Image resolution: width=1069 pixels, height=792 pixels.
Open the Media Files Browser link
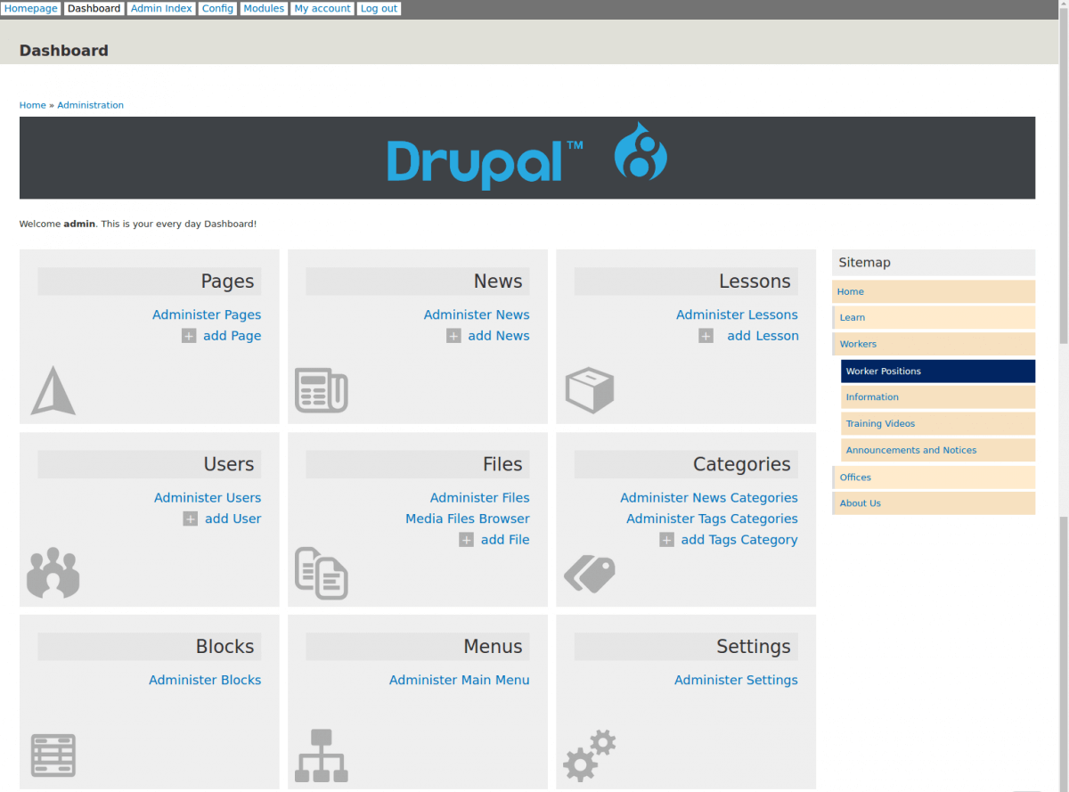pyautogui.click(x=468, y=518)
